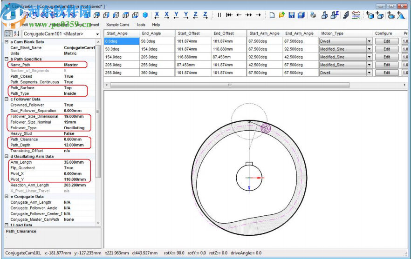Open the ConjugateCam101 <Master> dropdown
This screenshot has height=259, width=411.
click(x=97, y=34)
